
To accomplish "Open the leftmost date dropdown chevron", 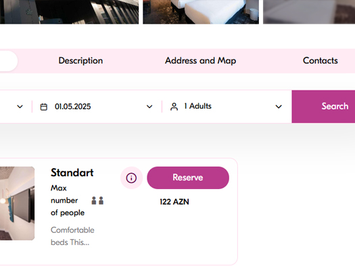I will pos(20,107).
